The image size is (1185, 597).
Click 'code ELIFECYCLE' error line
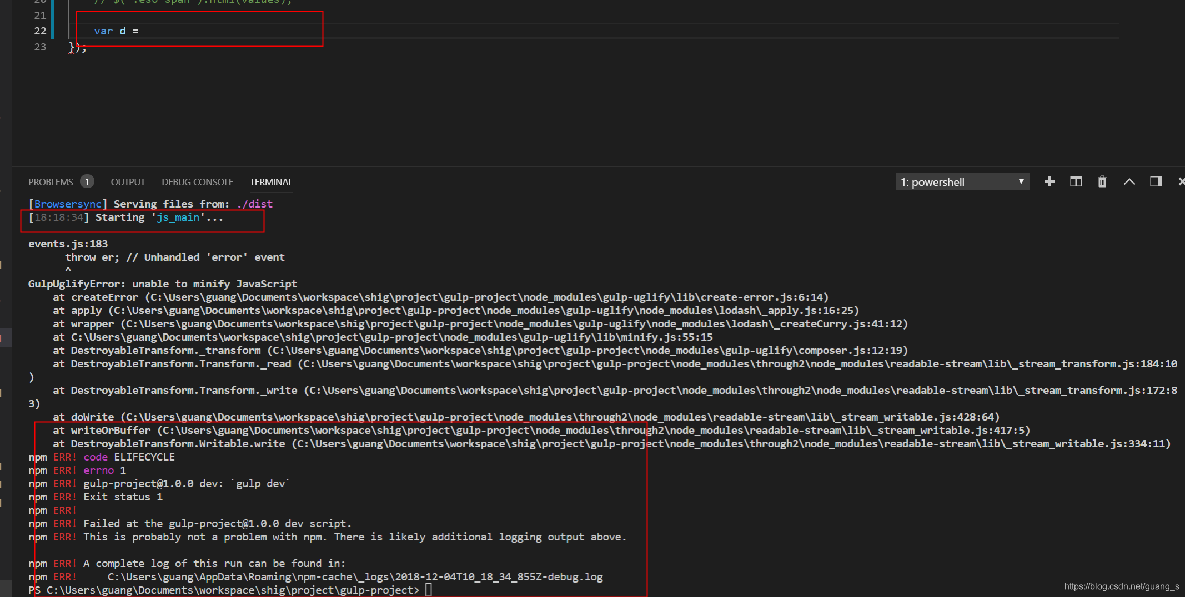pos(129,457)
